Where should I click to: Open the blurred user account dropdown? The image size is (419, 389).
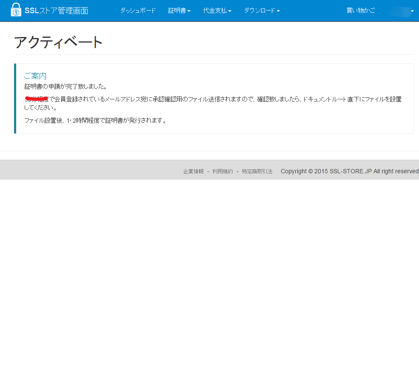pos(401,11)
